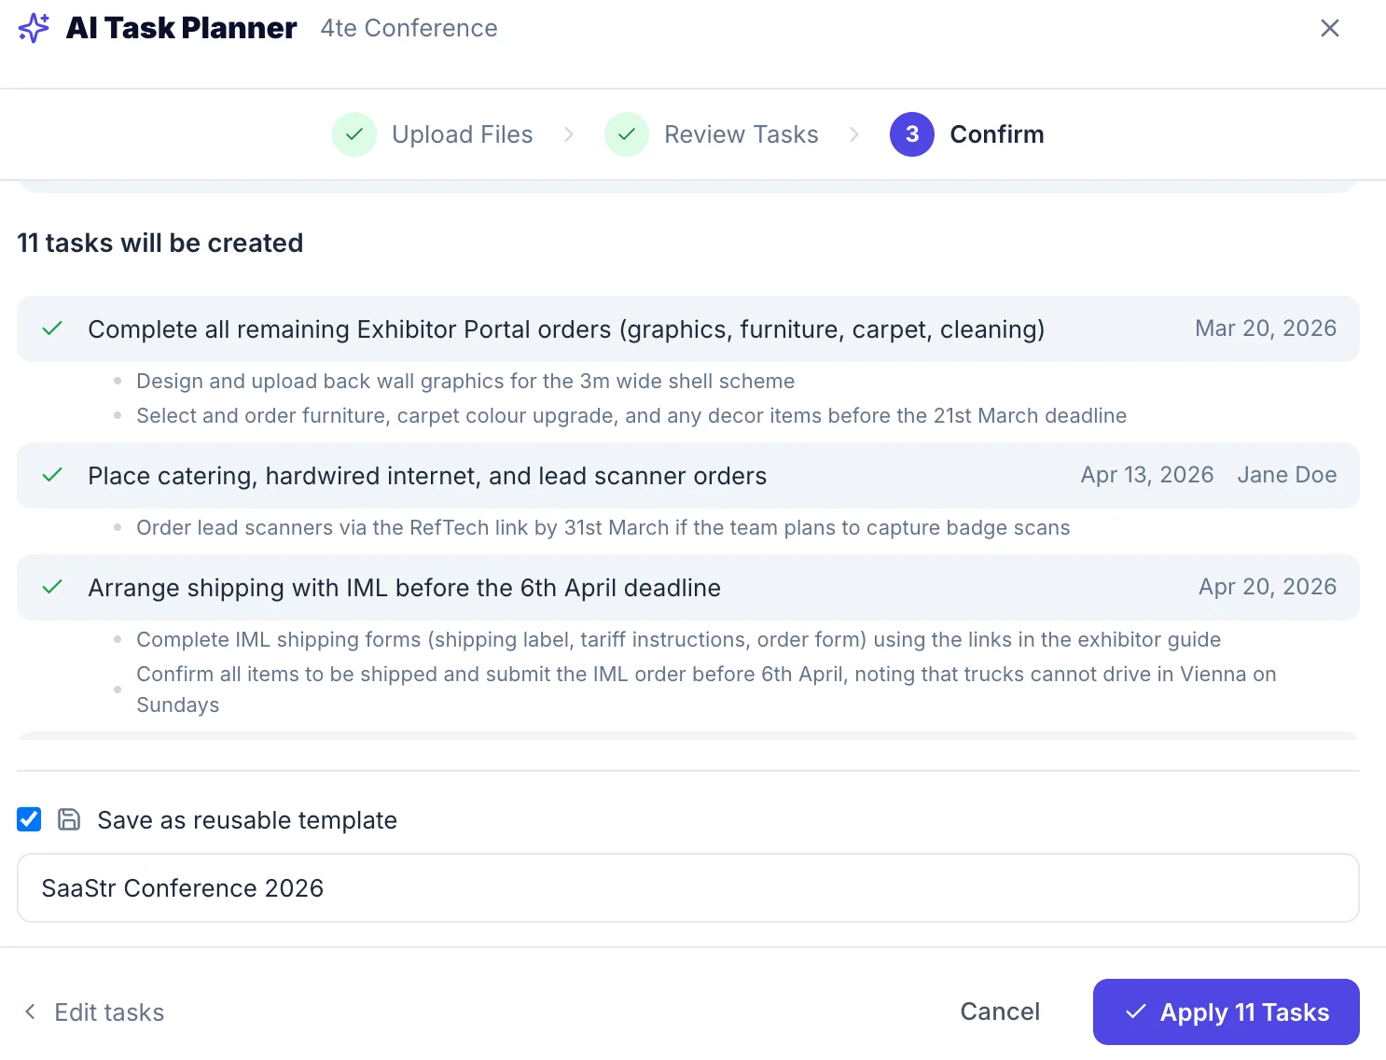Click chevron between Upload Files and Review Tasks
This screenshot has width=1386, height=1060.
(569, 134)
